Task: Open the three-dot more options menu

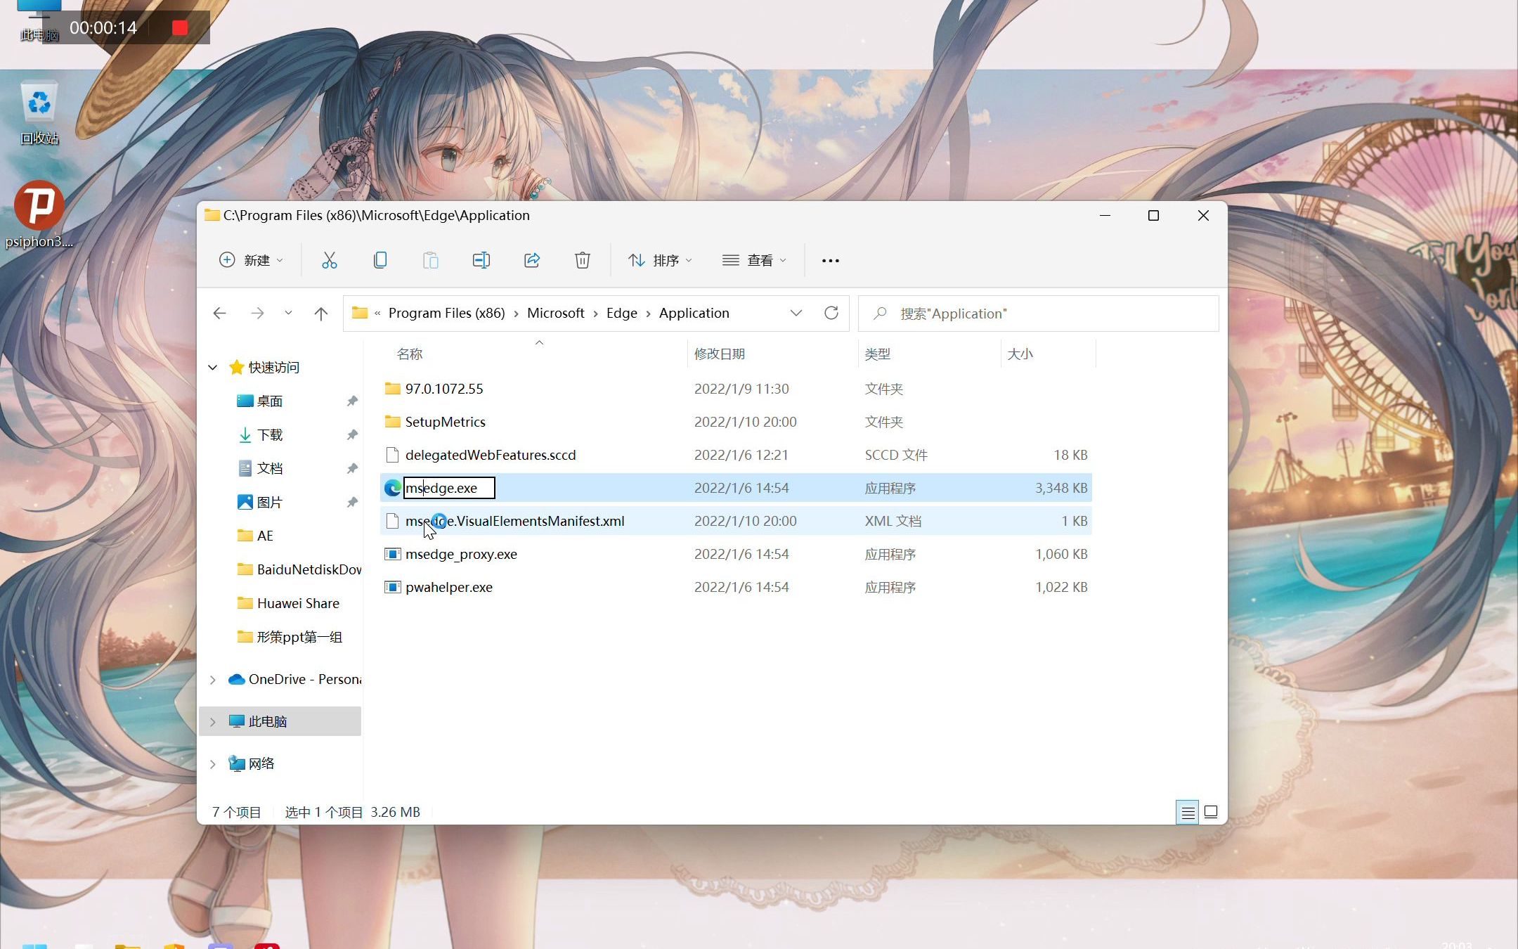Action: 831,261
